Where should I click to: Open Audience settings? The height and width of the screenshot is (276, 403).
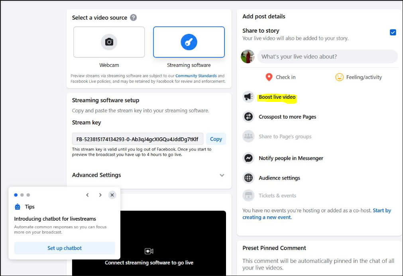279,178
